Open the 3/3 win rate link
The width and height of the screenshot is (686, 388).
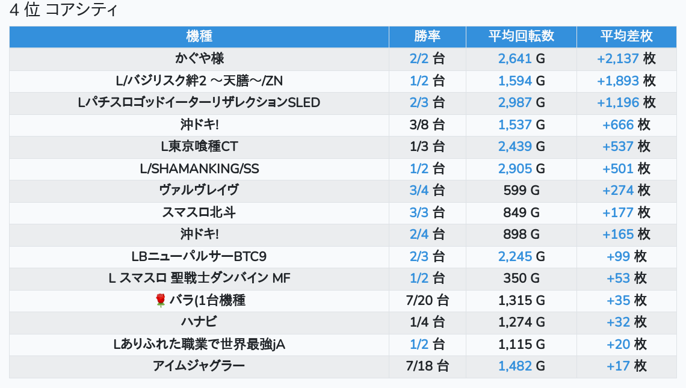coord(419,212)
